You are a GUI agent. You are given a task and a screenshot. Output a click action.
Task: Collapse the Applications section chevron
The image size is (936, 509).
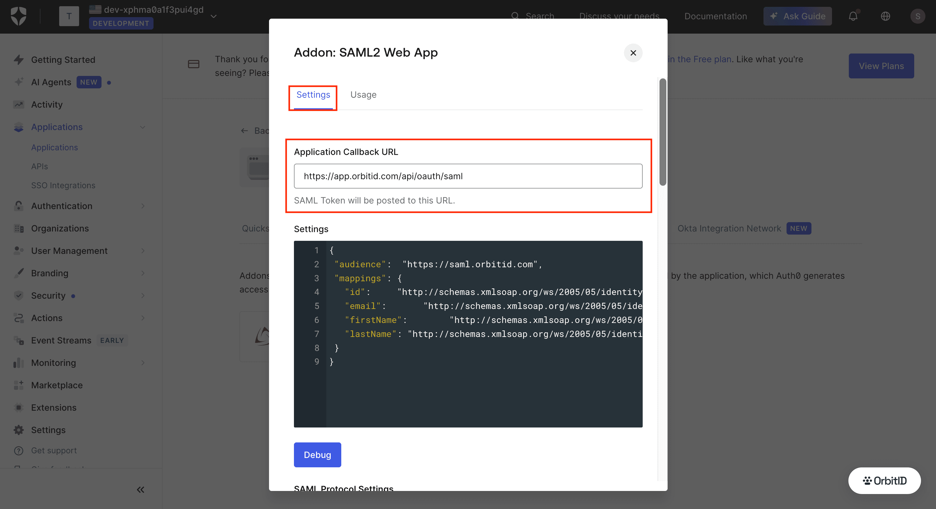coord(143,127)
